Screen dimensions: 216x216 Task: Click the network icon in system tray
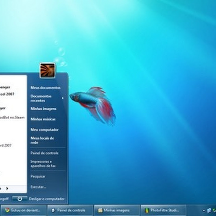coord(209,210)
